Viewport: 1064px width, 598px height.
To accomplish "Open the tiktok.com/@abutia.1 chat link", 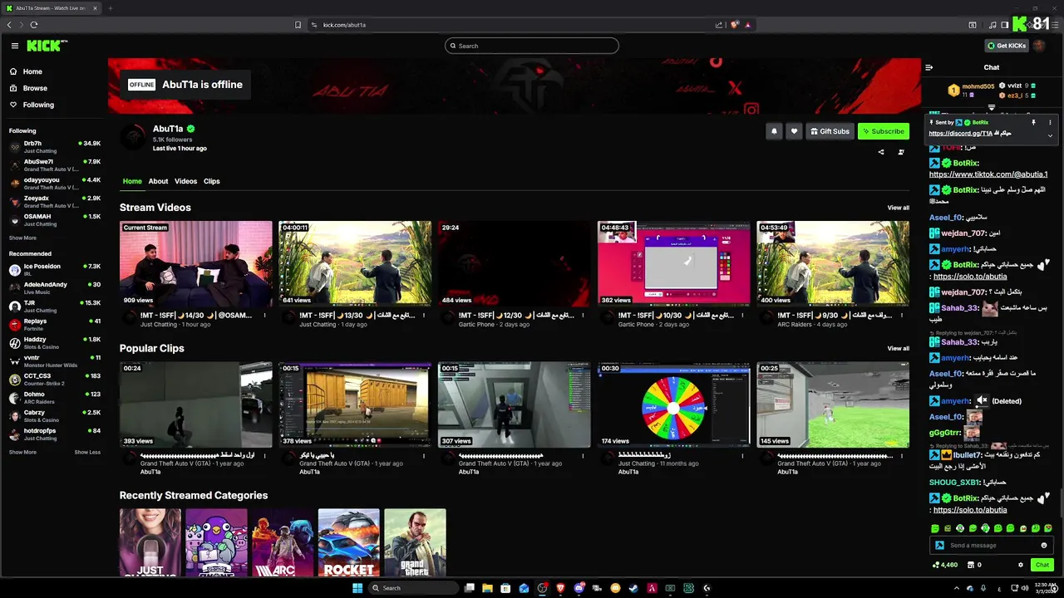I will [x=988, y=174].
